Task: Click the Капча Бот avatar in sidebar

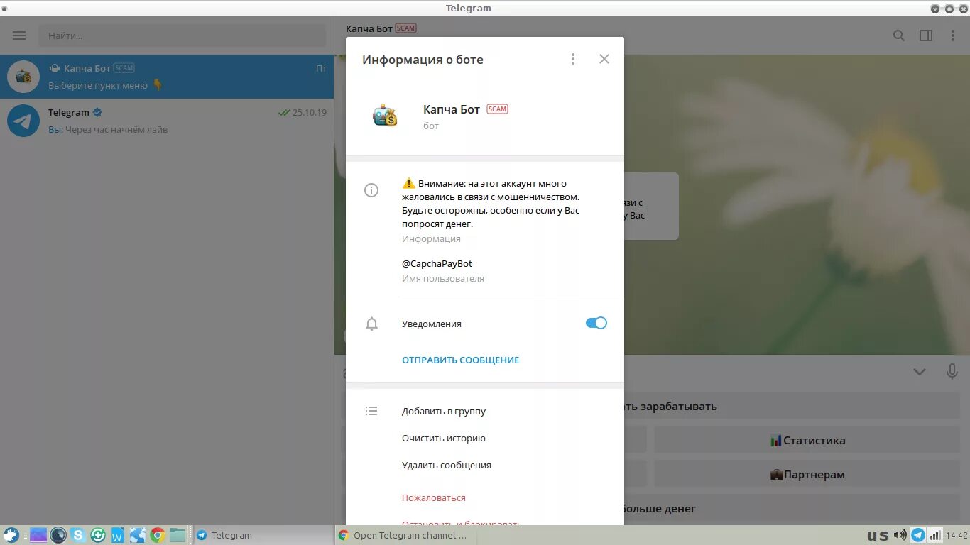Action: click(x=23, y=77)
